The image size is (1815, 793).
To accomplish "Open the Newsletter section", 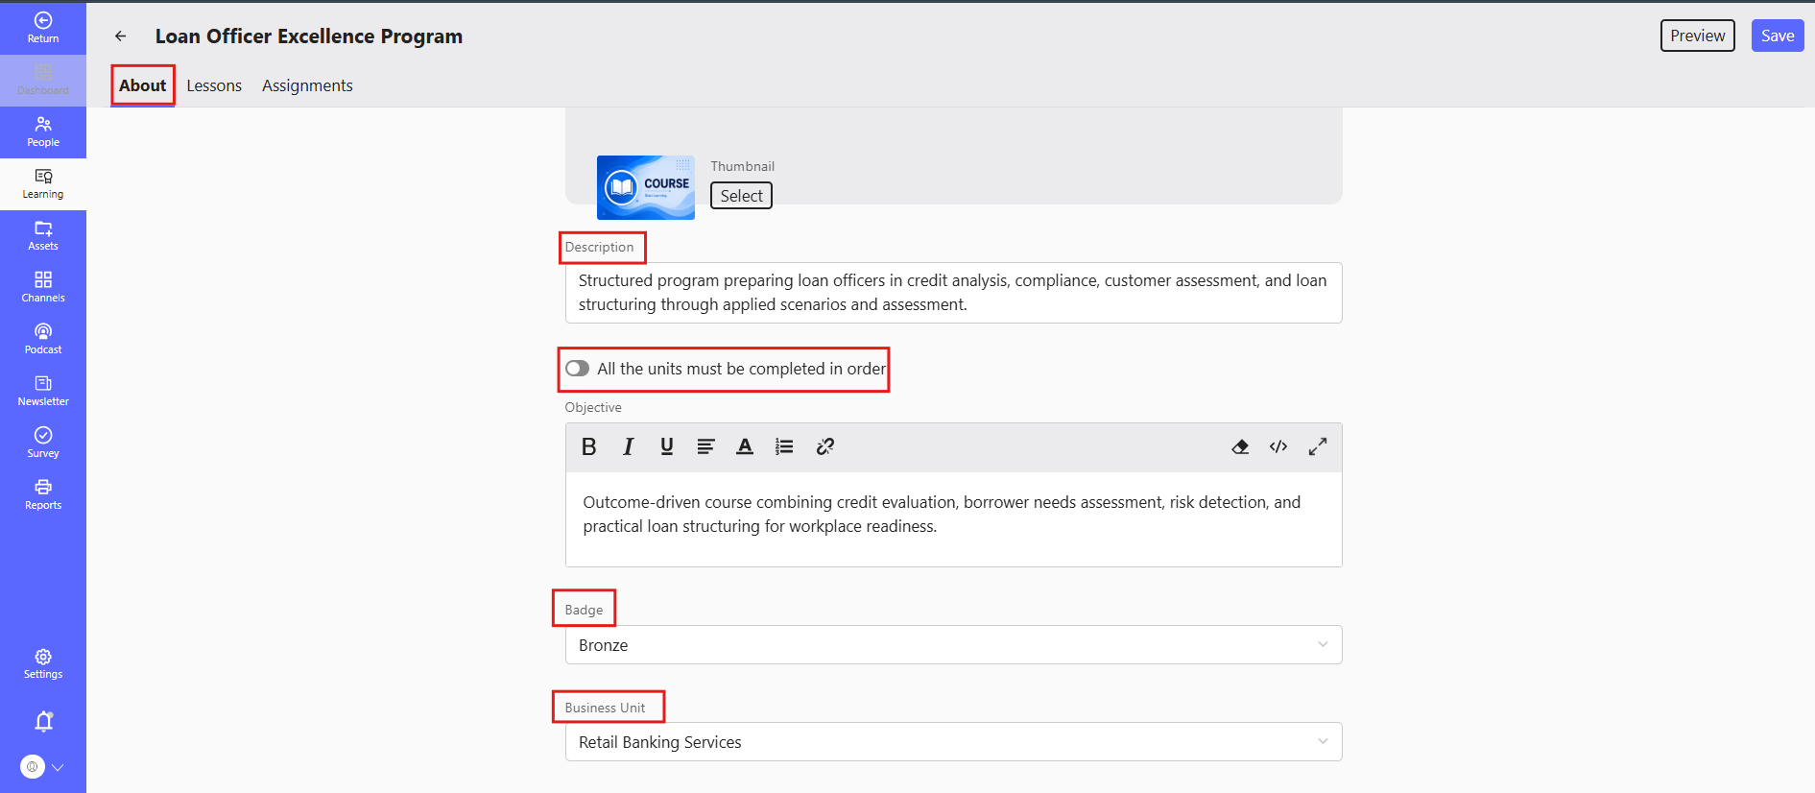I will 43,391.
